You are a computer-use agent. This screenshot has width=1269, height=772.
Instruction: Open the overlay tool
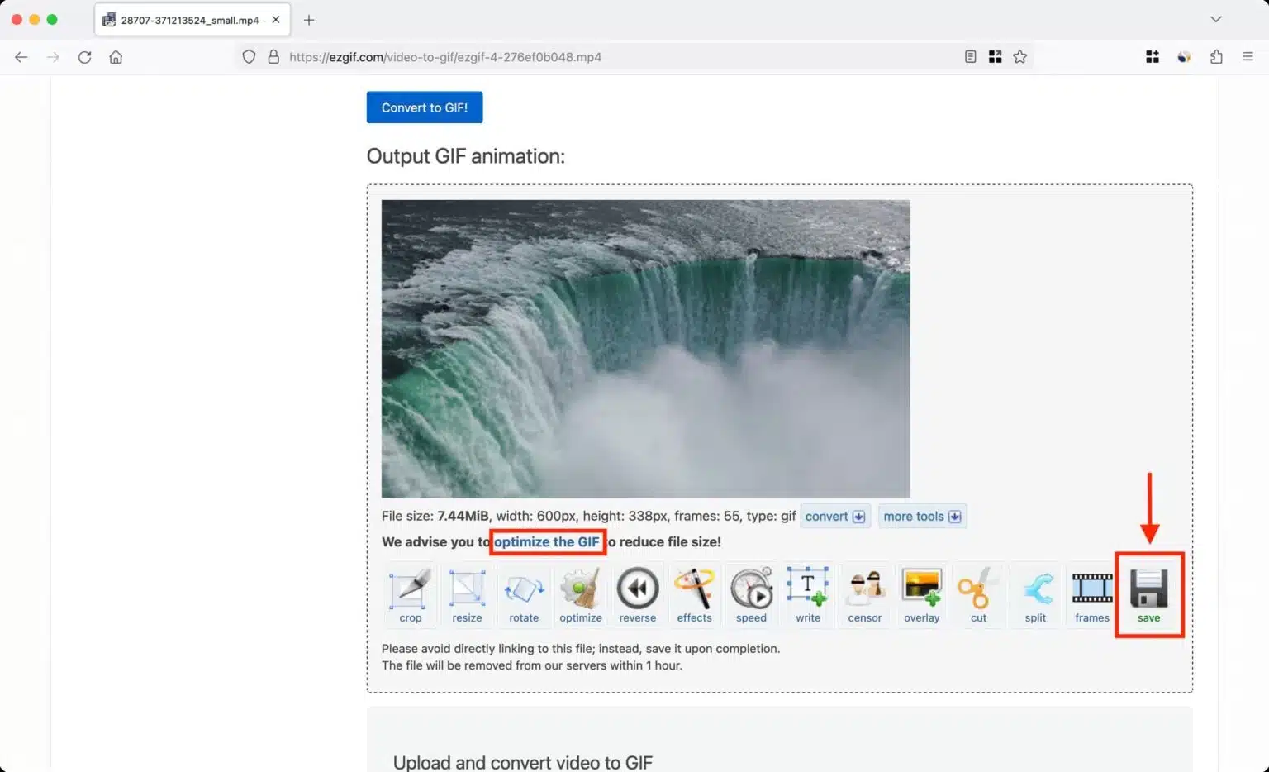(x=921, y=593)
